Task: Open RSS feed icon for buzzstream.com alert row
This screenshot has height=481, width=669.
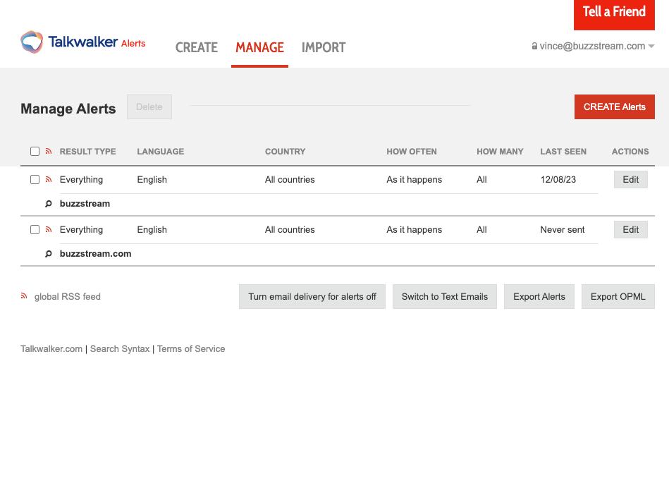Action: (49, 230)
